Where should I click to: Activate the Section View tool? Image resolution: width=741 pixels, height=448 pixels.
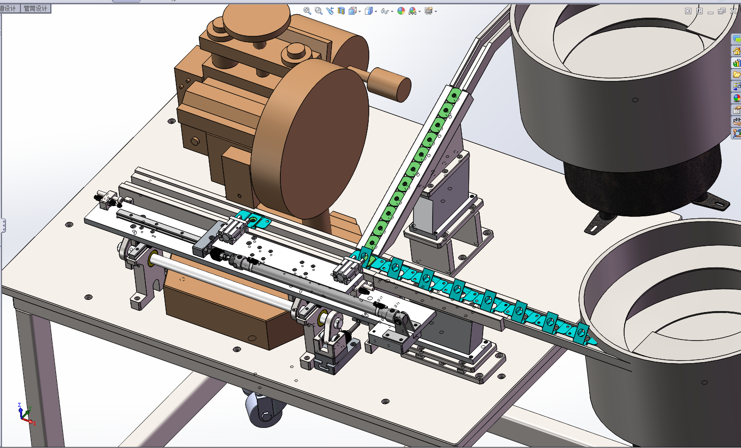(x=341, y=11)
